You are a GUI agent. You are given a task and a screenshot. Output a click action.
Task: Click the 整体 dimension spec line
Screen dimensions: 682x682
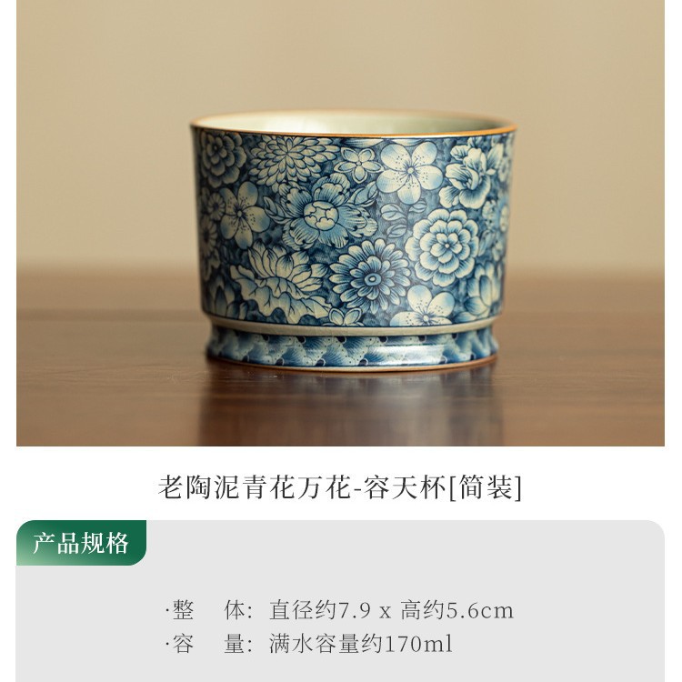(x=339, y=610)
